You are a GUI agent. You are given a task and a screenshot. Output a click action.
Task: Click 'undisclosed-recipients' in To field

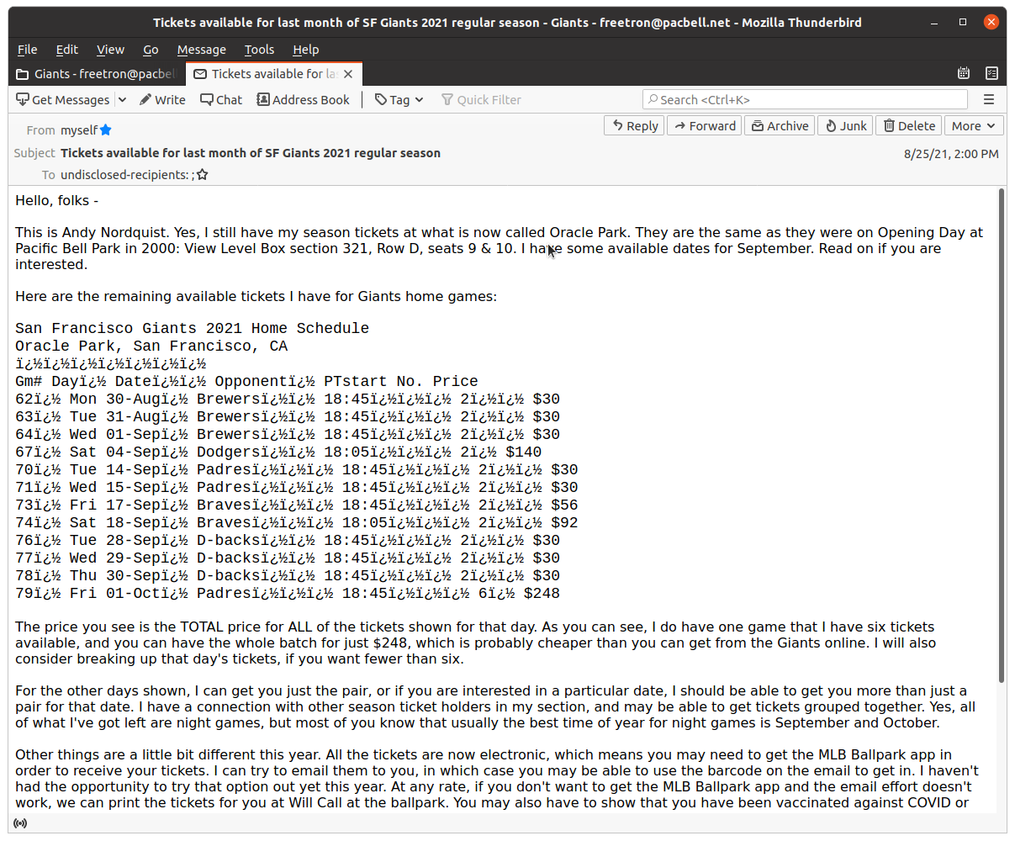[x=124, y=175]
